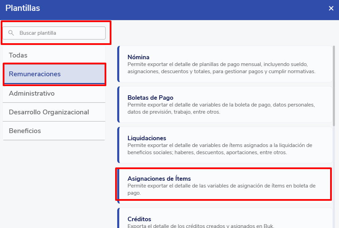
Task: Click the Nómina description about planillas de pago
Action: point(221,68)
